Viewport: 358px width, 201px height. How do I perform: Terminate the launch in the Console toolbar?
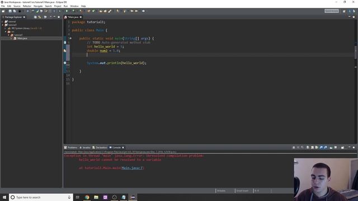[x=294, y=147]
